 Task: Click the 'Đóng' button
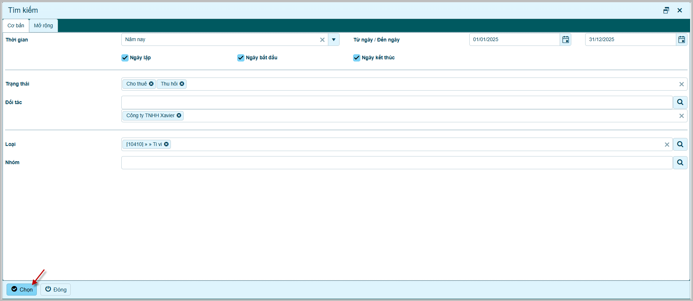(55, 289)
